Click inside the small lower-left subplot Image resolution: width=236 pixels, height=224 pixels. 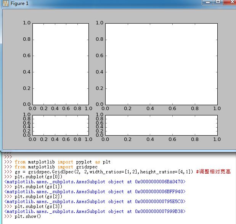click(61, 125)
